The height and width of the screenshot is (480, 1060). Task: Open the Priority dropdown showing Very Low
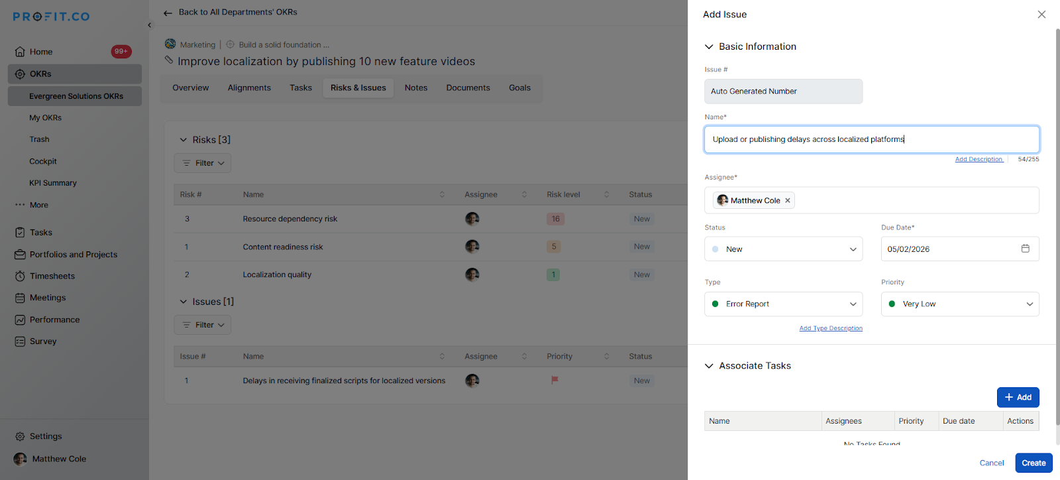click(x=959, y=304)
